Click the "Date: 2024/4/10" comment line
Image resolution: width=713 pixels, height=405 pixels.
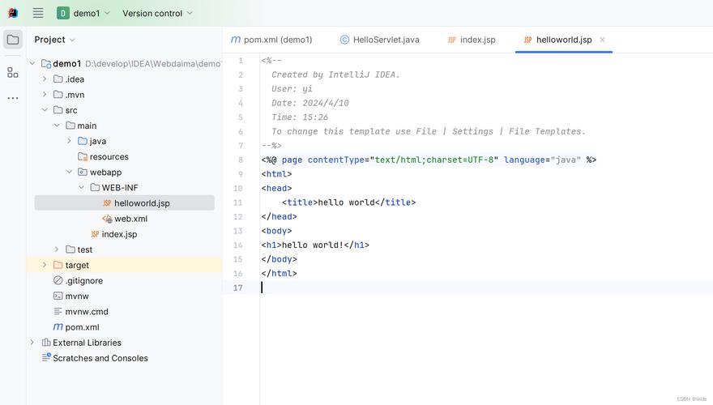[310, 103]
